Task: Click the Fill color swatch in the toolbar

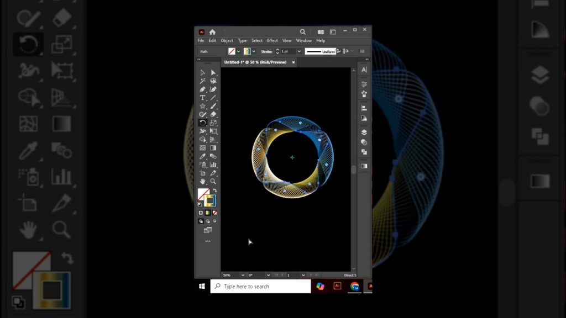Action: (232, 51)
